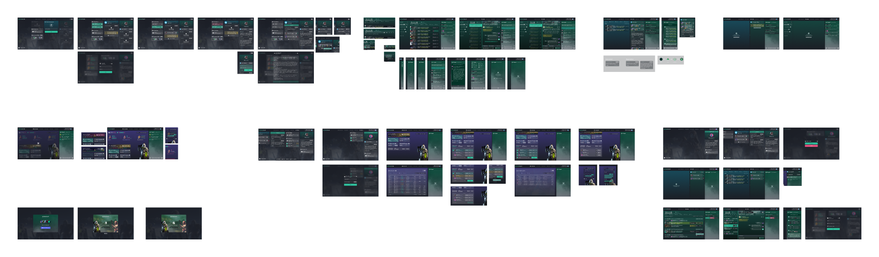Click the red button in the far-right dark frame
Screen dimensions: 879x257
pos(811,146)
